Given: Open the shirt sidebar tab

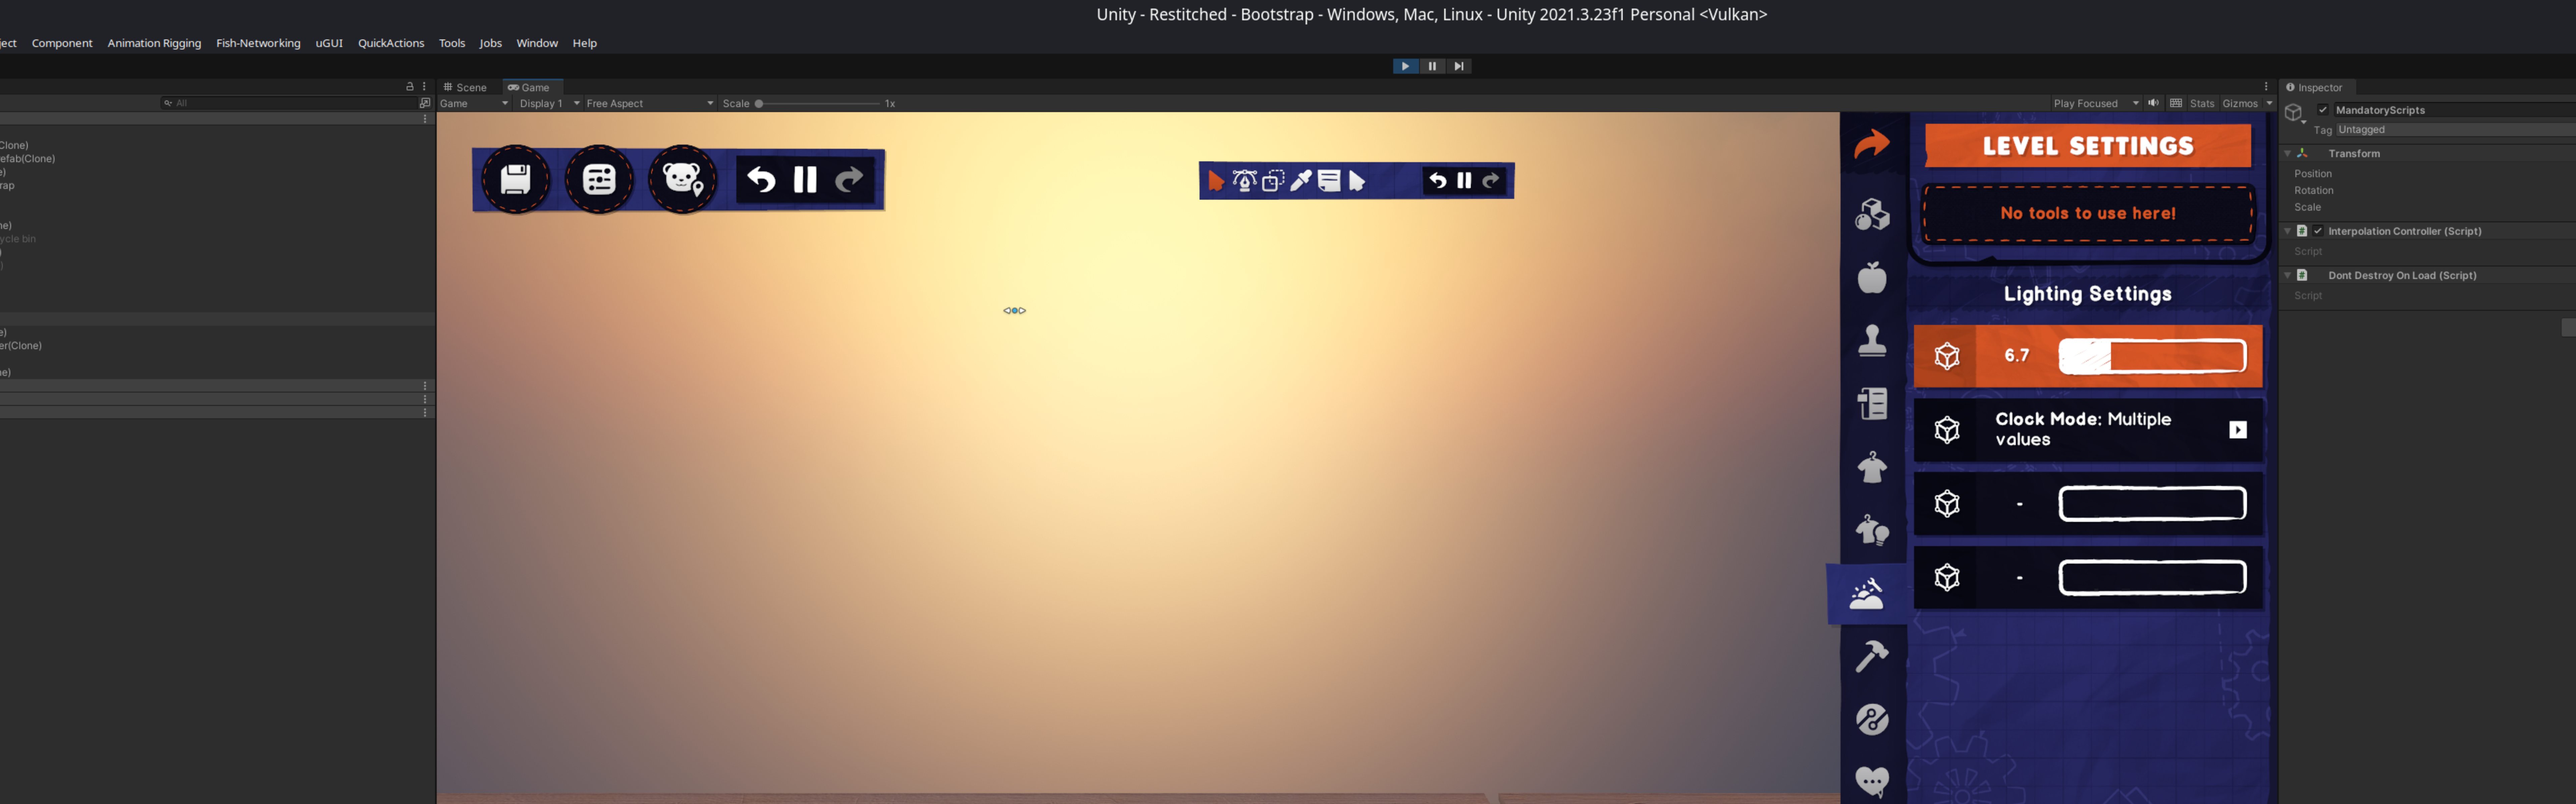Looking at the screenshot, I should (1872, 467).
